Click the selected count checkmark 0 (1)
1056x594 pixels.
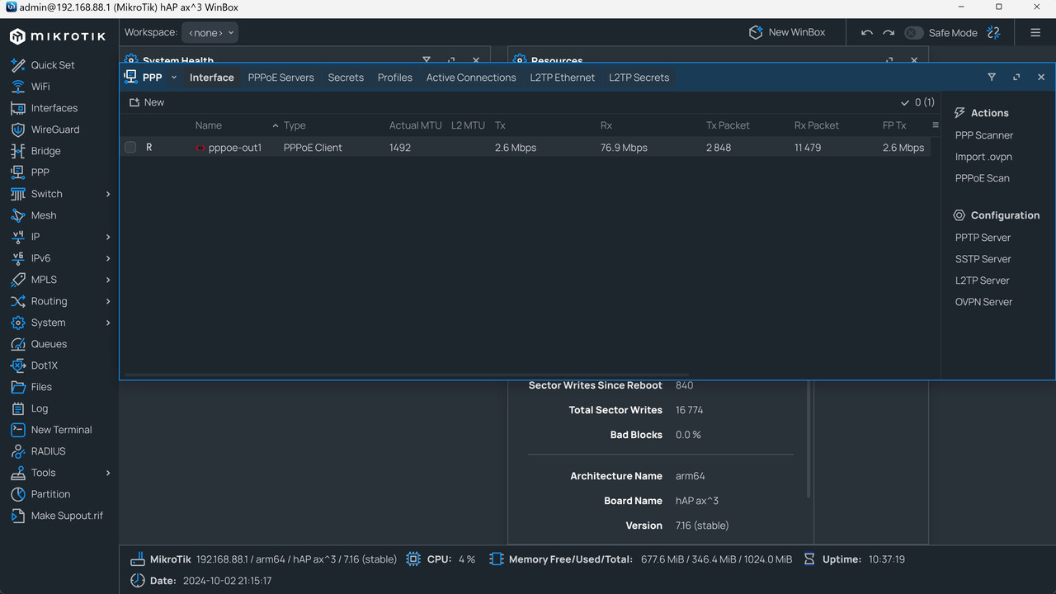pos(917,102)
